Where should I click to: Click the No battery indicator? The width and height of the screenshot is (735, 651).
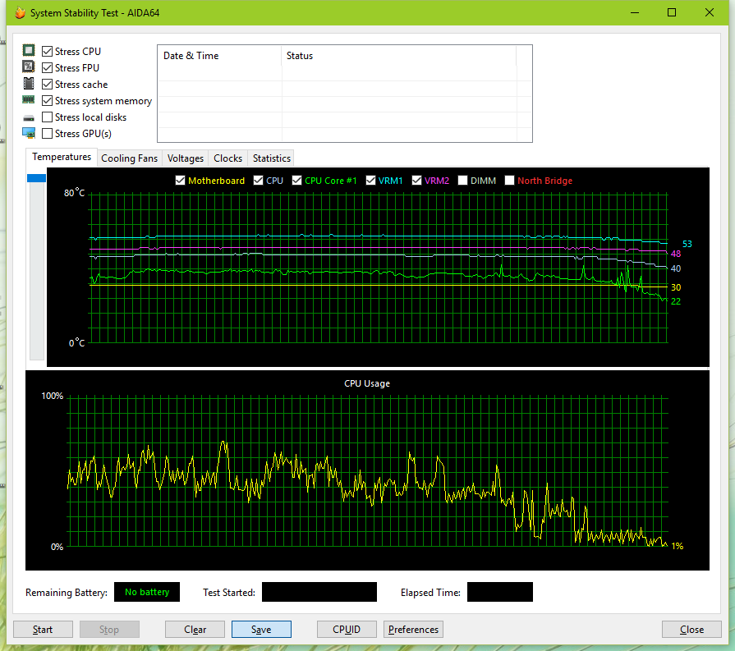coord(147,592)
